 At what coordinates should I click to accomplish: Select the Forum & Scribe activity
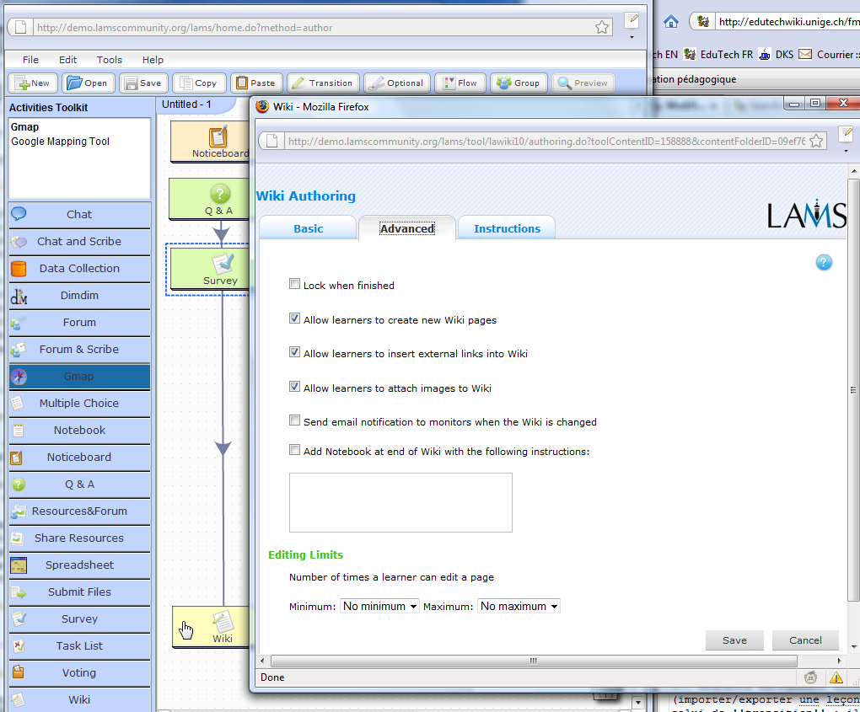[x=79, y=349]
